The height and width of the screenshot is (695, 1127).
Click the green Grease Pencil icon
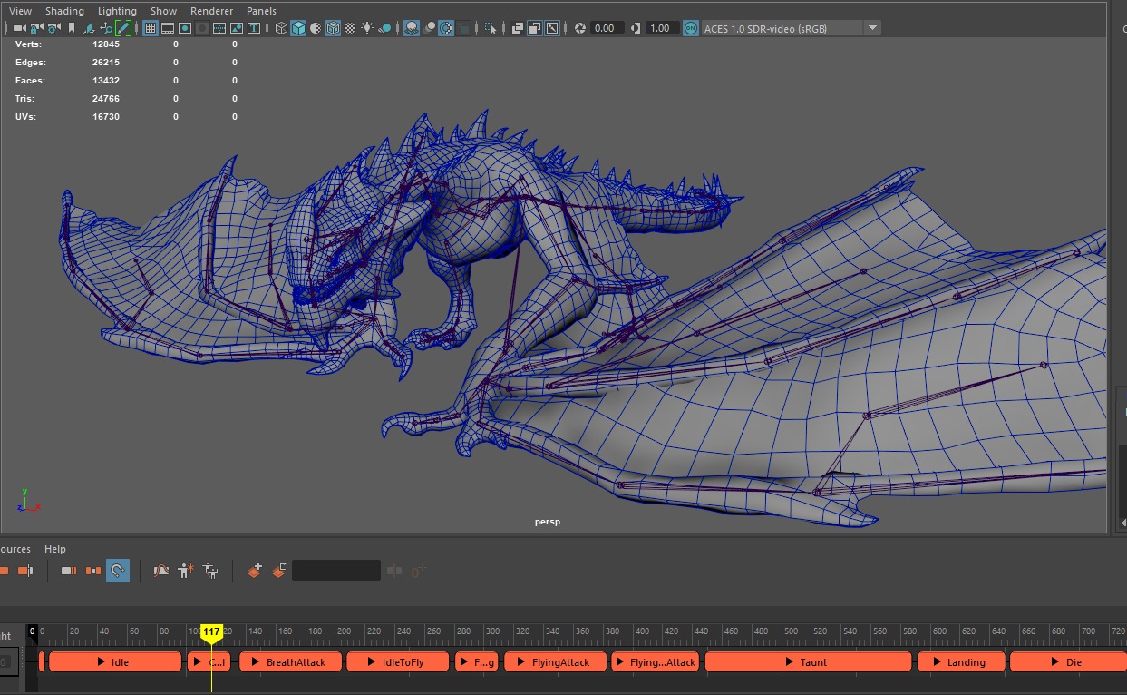[123, 28]
